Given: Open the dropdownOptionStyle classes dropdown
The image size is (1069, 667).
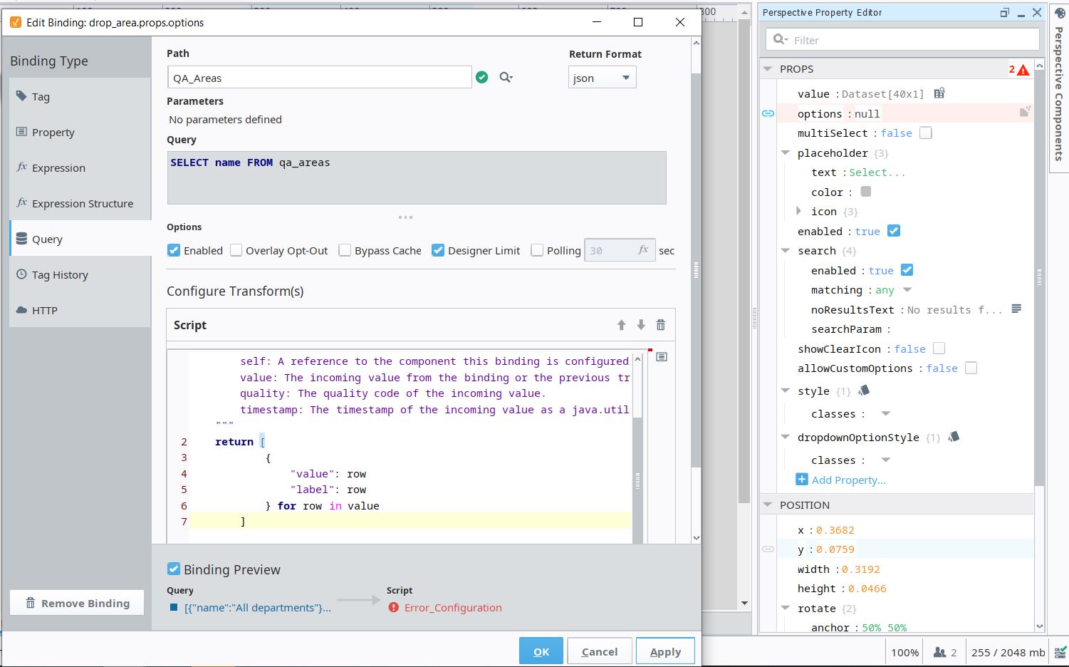Looking at the screenshot, I should point(886,460).
